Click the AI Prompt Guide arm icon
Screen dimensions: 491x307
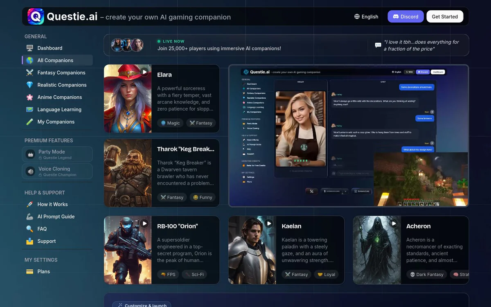click(30, 217)
